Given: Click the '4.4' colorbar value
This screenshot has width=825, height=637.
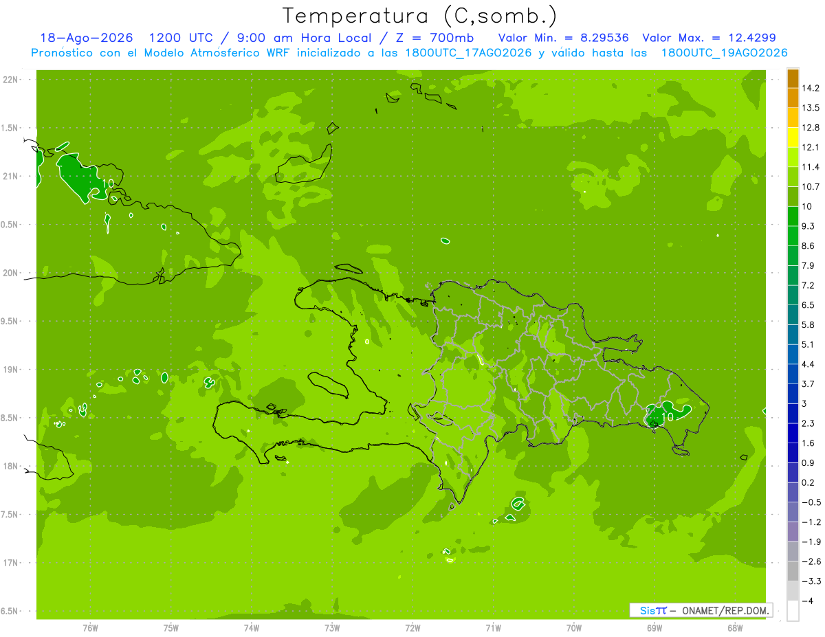Looking at the screenshot, I should [x=808, y=364].
